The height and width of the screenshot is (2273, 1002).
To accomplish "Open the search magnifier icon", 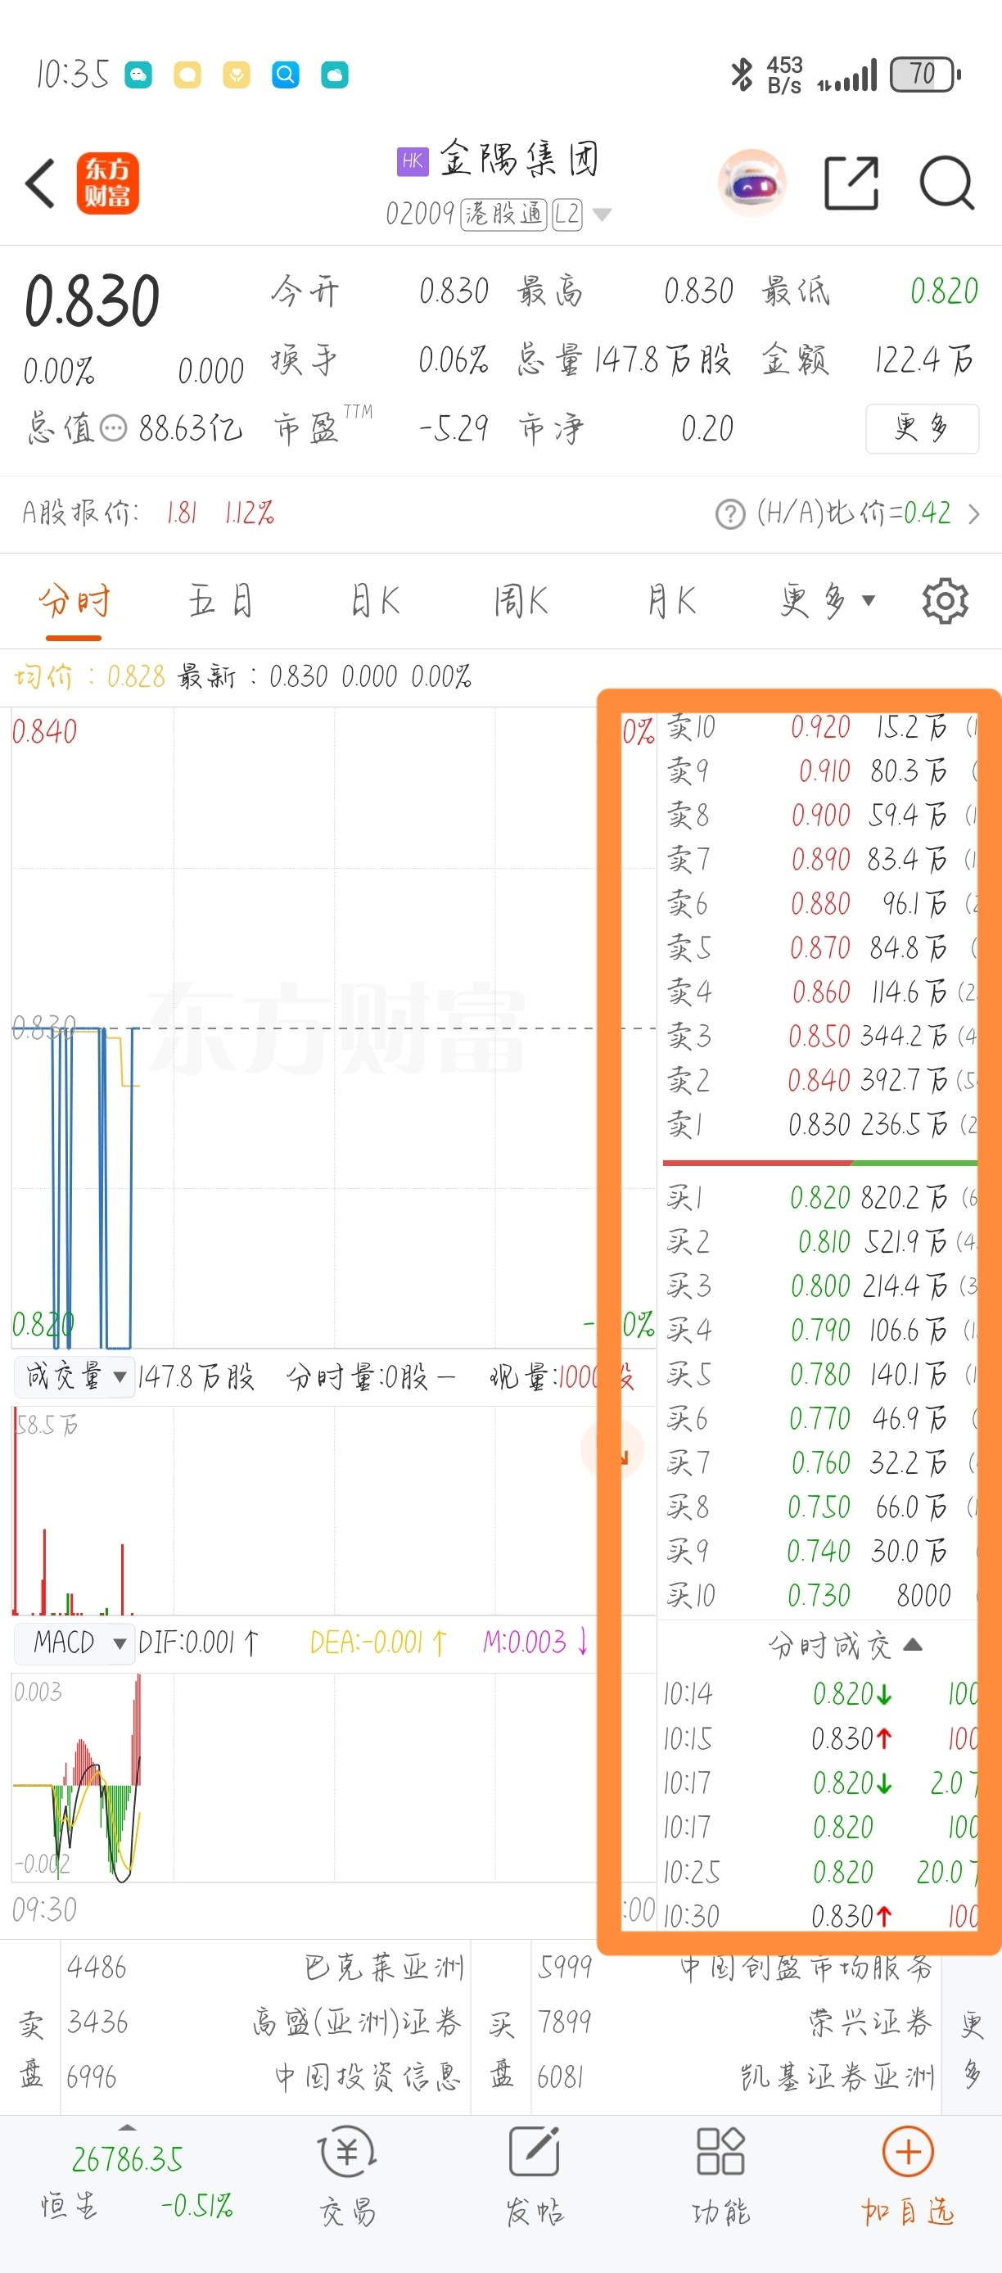I will click(x=946, y=183).
